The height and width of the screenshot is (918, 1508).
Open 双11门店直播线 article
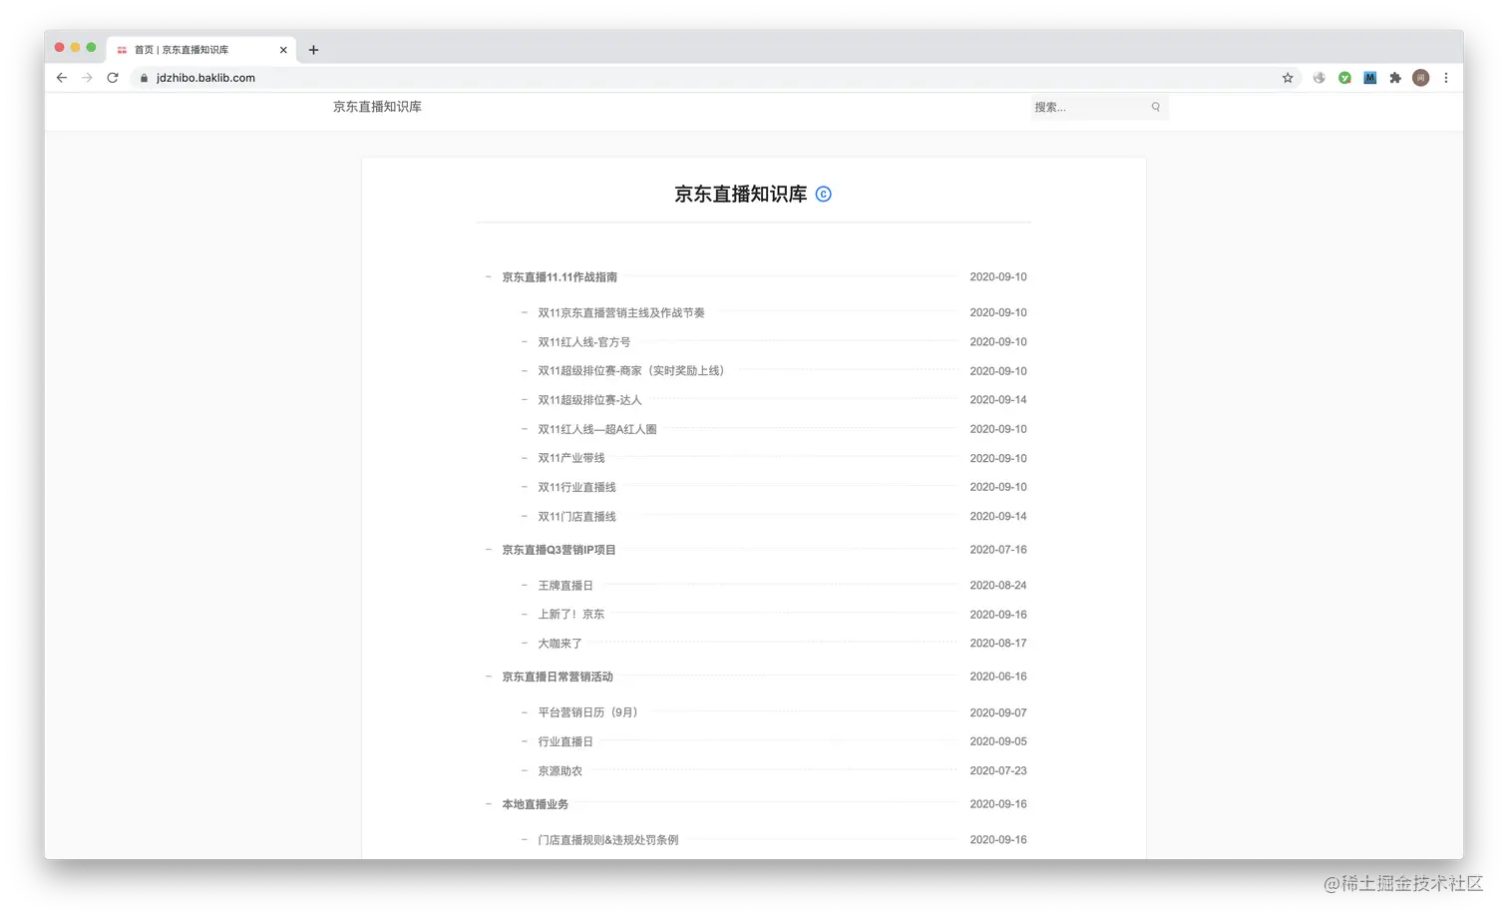click(x=577, y=517)
